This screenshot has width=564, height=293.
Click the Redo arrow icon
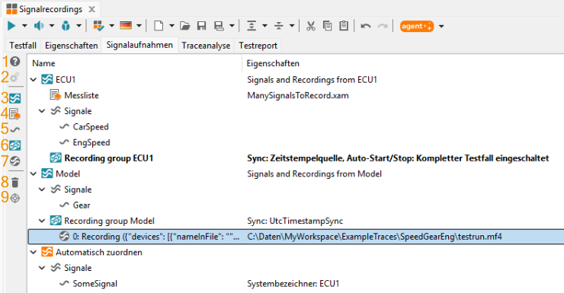point(383,26)
